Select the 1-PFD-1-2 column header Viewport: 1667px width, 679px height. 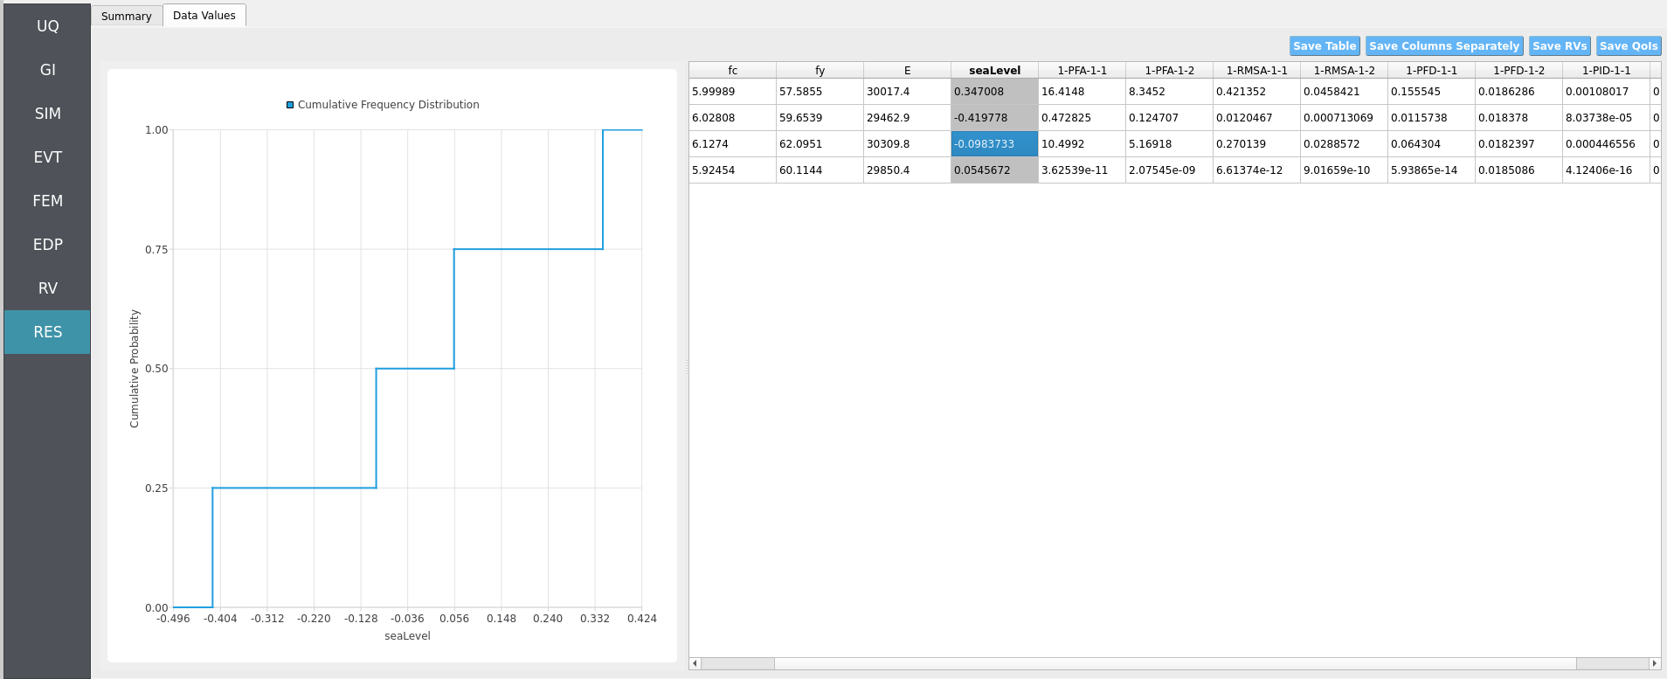coord(1518,70)
